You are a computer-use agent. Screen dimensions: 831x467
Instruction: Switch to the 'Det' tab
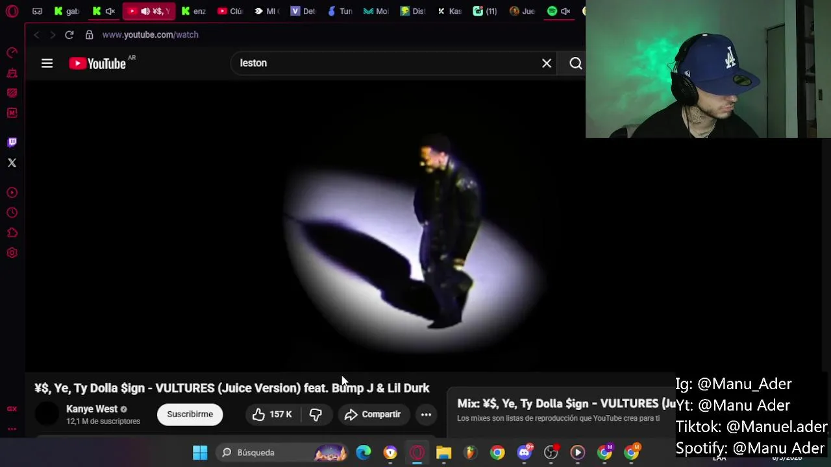pos(303,11)
